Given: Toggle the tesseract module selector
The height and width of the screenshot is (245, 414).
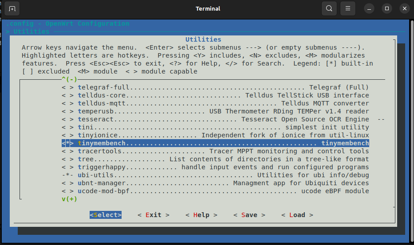Looking at the screenshot, I should pyautogui.click(x=67, y=119).
